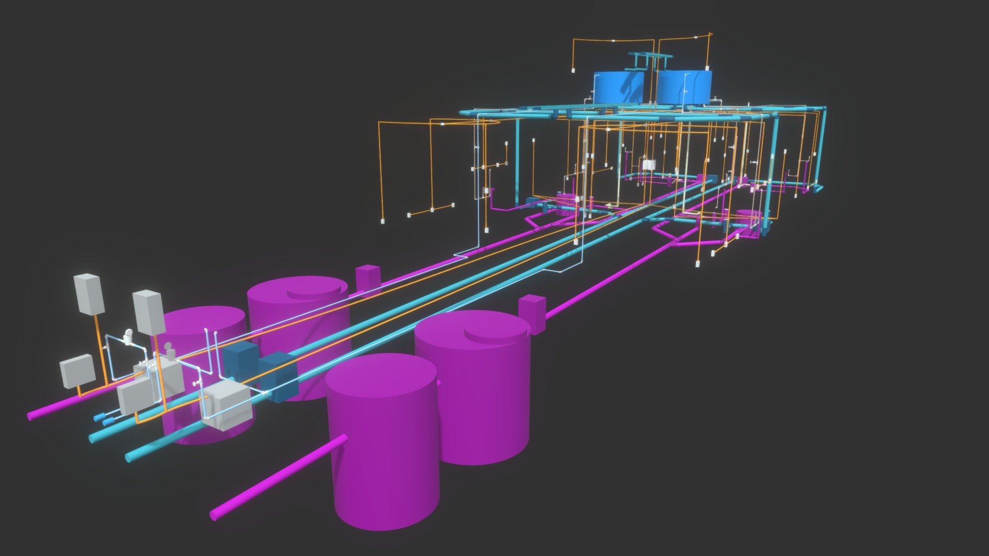Pick the left blue rooftop water tank

click(x=621, y=87)
